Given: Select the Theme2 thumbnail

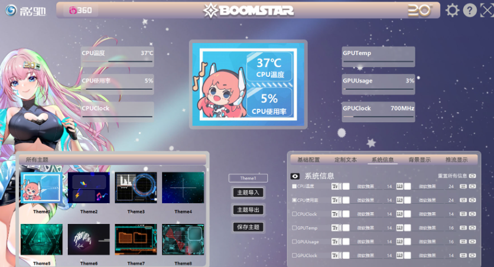Looking at the screenshot, I should (x=89, y=188).
